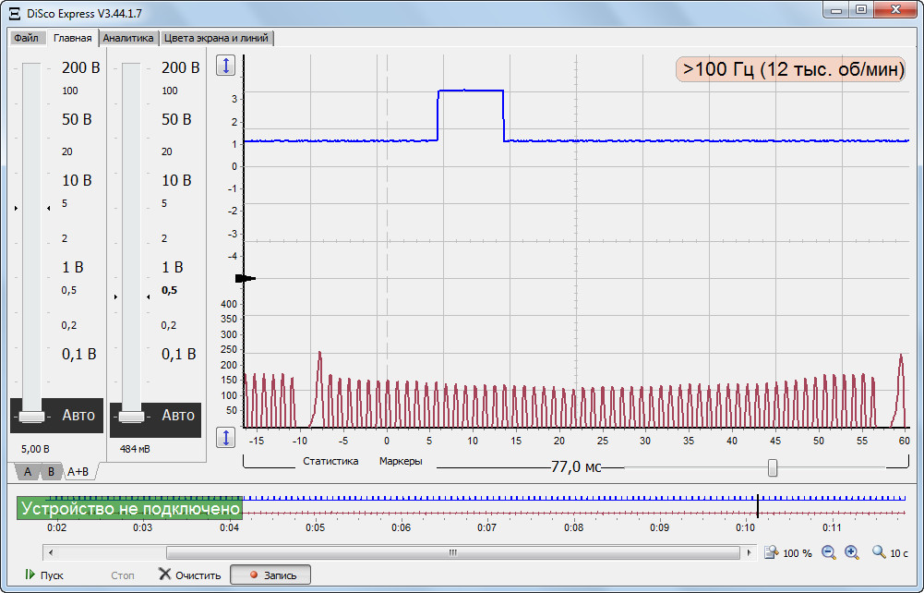Viewport: 924px width, 593px height.
Task: Click the Стоп button
Action: click(x=123, y=575)
